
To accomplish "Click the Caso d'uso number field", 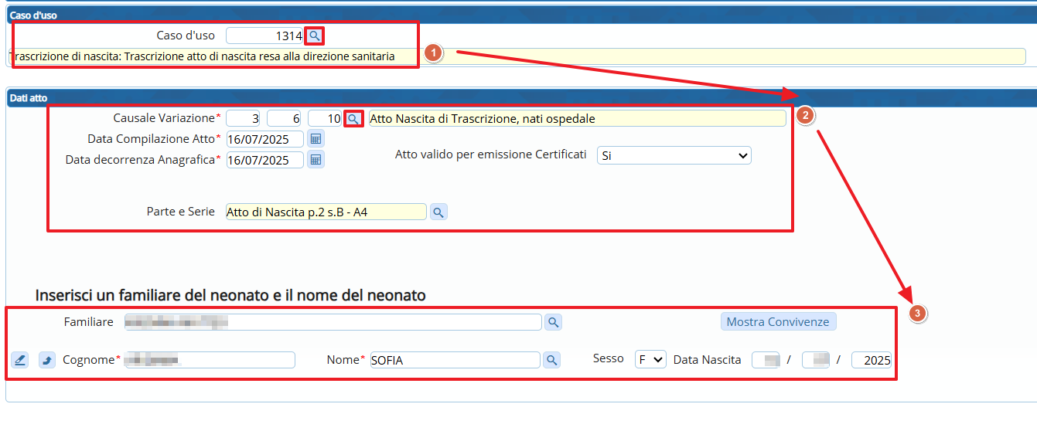I will tap(264, 36).
